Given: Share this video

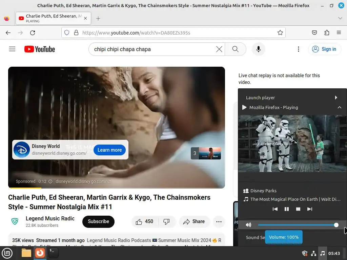Looking at the screenshot, I should coord(194,221).
